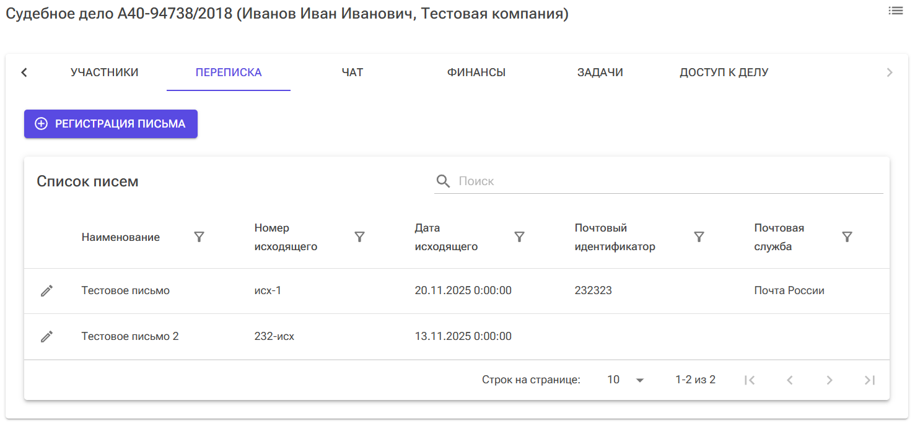
Task: Open the filter for Дата исходящего column
Action: (520, 237)
